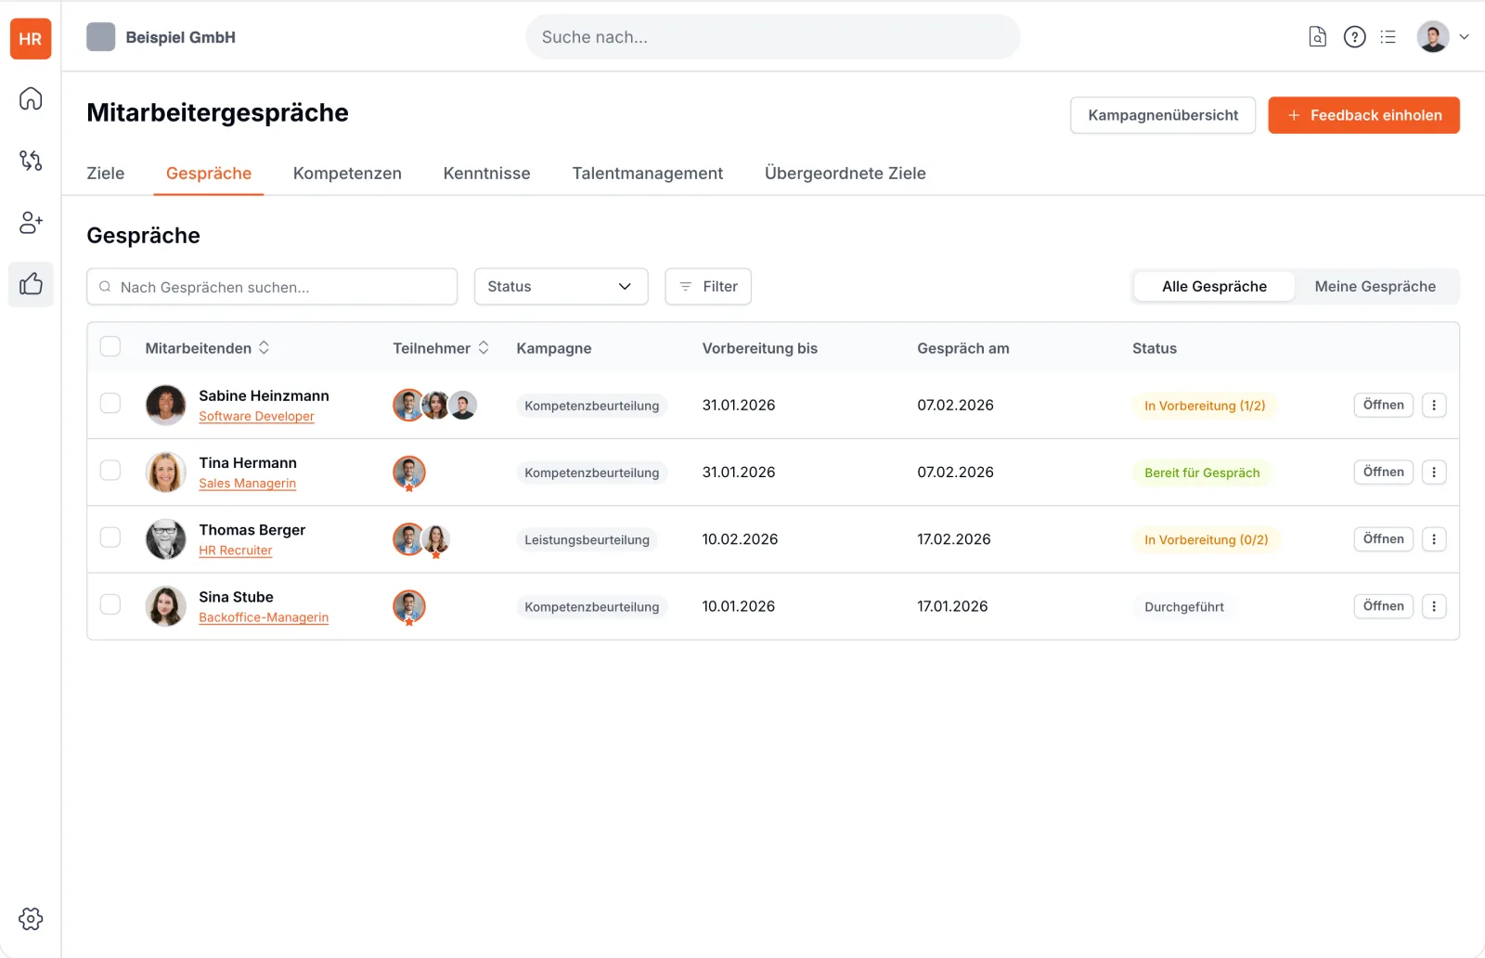The width and height of the screenshot is (1485, 958).
Task: Open the home icon in sidebar
Action: tap(31, 98)
